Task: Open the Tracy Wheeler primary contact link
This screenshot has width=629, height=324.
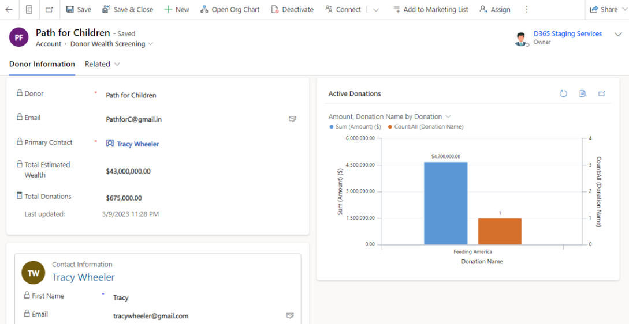Action: click(137, 144)
